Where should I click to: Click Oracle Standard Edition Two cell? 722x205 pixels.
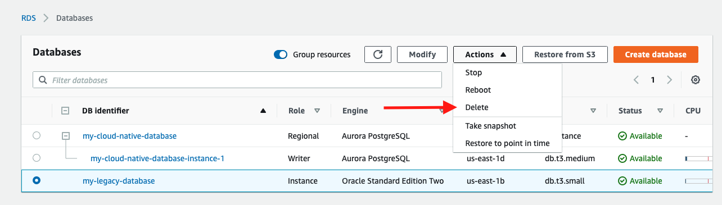(x=393, y=181)
